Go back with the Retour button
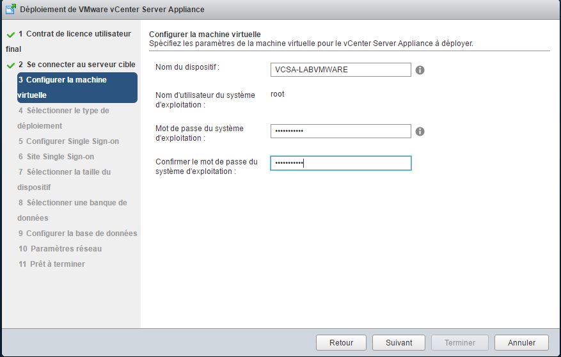 coord(341,343)
